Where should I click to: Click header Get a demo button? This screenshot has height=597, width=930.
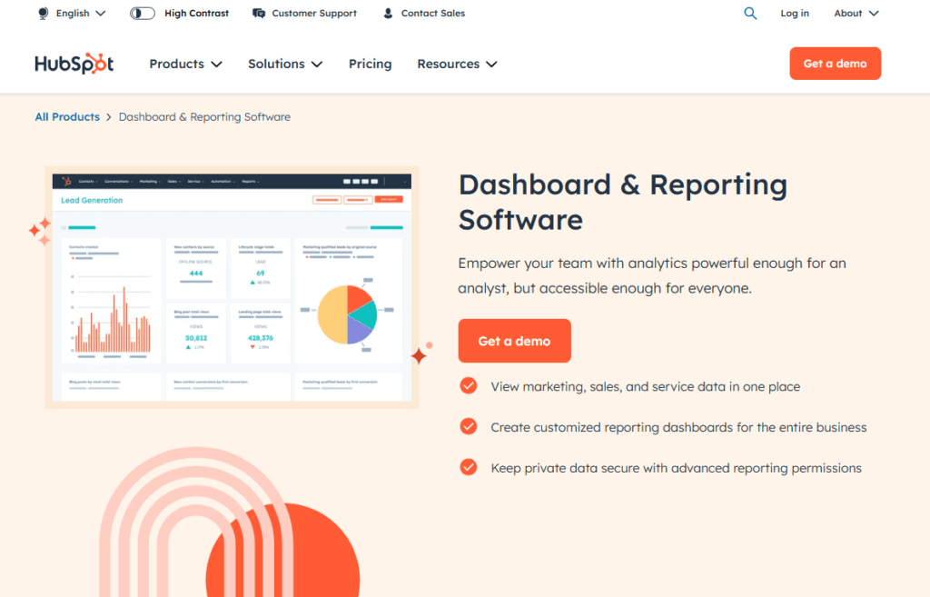(x=836, y=64)
